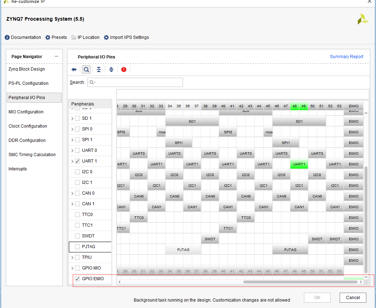Open IP Location folder option
Image resolution: width=376 pixels, height=308 pixels.
[x=85, y=37]
